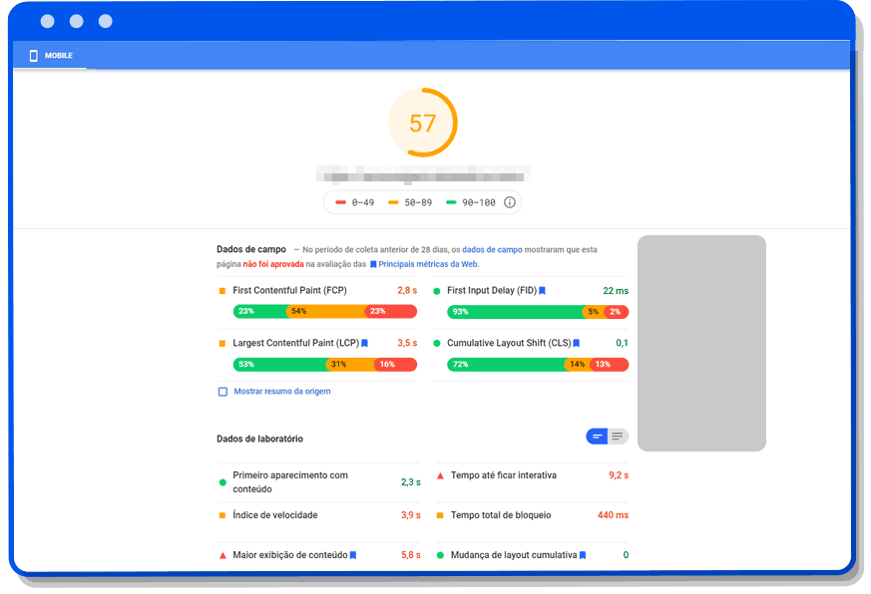This screenshot has width=871, height=594.
Task: Click 'Tempo até ficar interativa' metric label
Action: point(504,475)
